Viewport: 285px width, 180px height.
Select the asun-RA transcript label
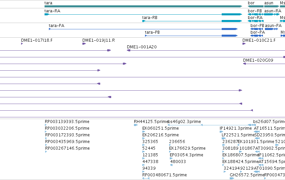point(273,11)
